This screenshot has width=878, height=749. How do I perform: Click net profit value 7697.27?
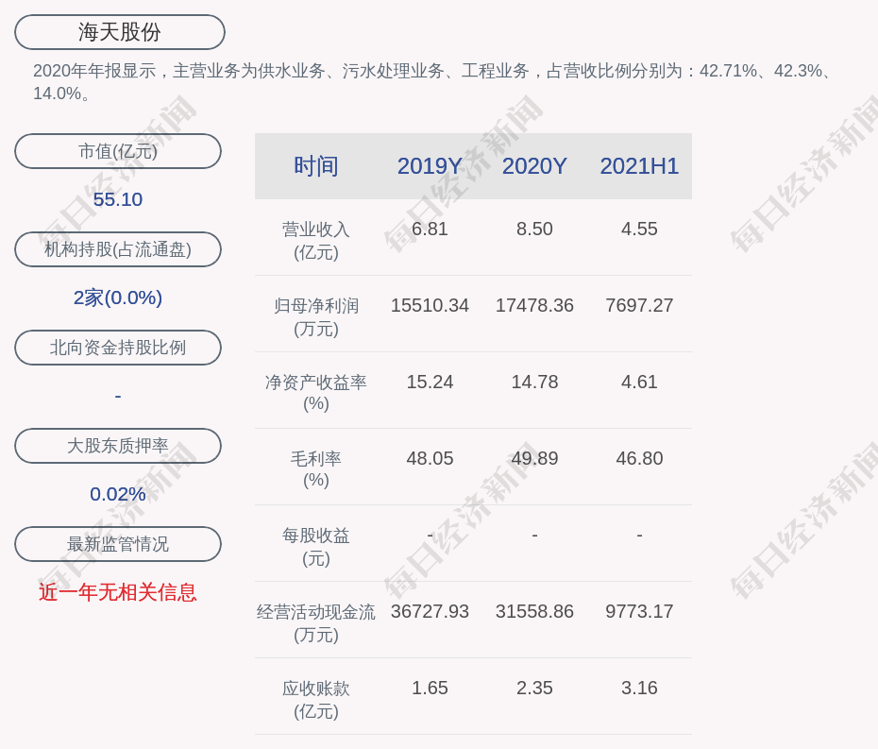click(x=639, y=305)
